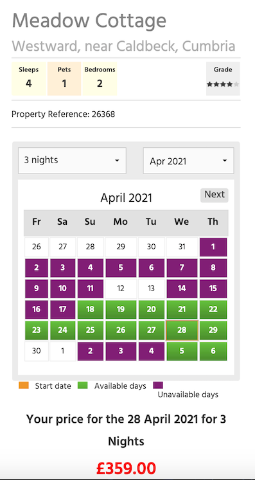Click the purple Unavailable days swatch
Image resolution: width=255 pixels, height=480 pixels.
158,385
